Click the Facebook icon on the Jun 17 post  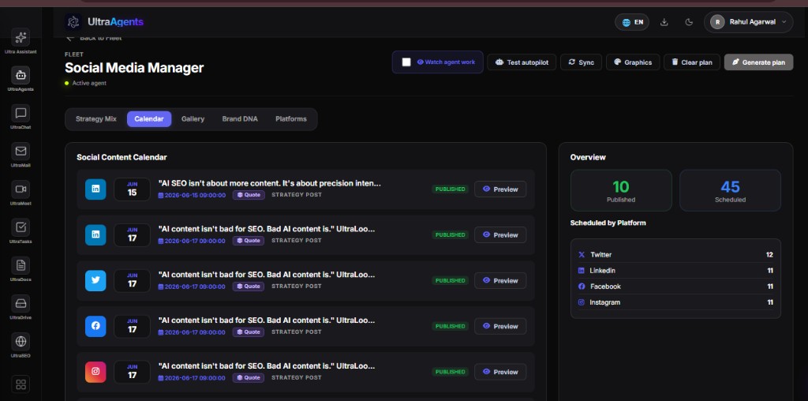click(95, 326)
